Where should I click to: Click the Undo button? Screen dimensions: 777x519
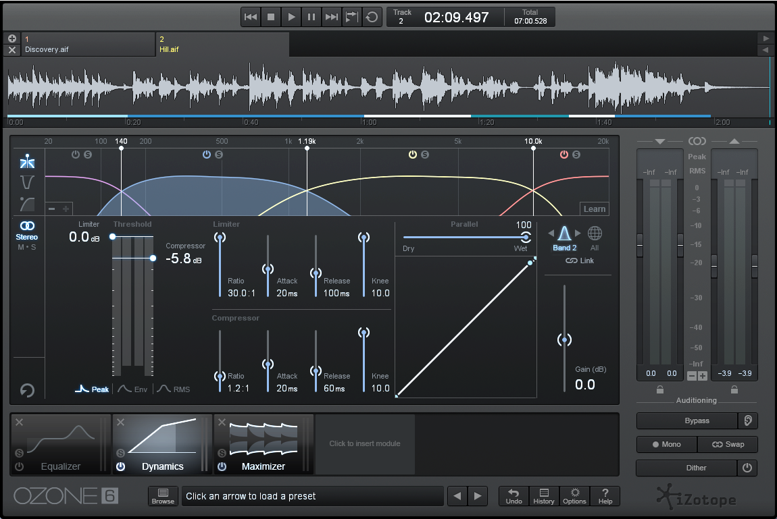click(514, 496)
